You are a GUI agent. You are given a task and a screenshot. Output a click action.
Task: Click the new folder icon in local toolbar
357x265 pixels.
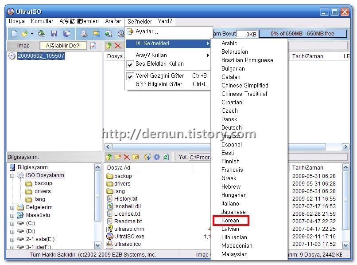coord(118,157)
